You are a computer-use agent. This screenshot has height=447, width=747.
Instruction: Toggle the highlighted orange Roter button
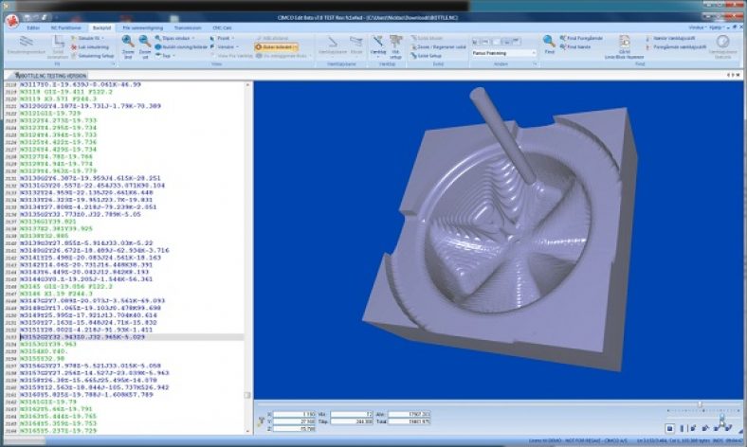point(276,47)
